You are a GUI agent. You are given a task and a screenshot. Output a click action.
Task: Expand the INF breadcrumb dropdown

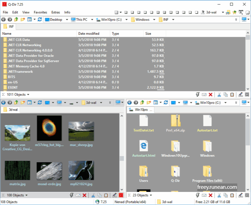pos(173,20)
